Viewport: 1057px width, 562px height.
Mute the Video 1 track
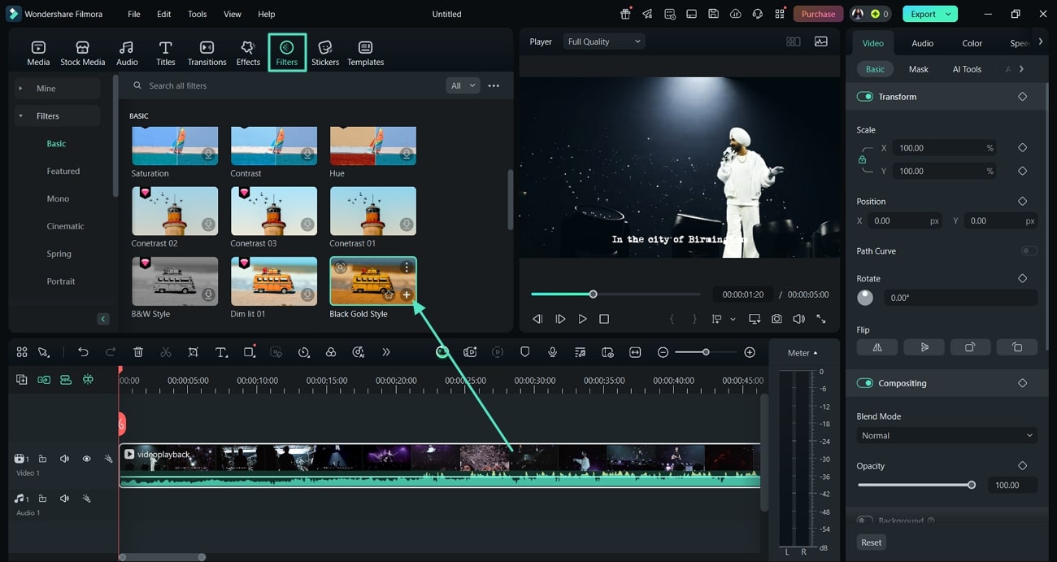coord(64,459)
